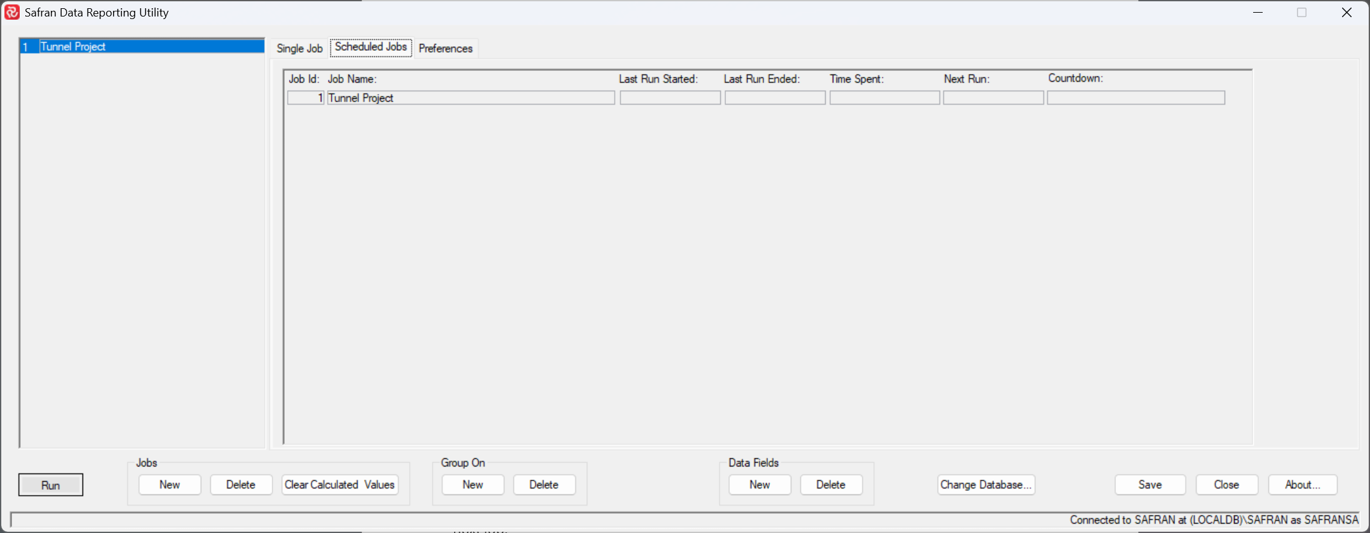This screenshot has width=1370, height=533.
Task: Open the Preferences tab
Action: click(445, 48)
